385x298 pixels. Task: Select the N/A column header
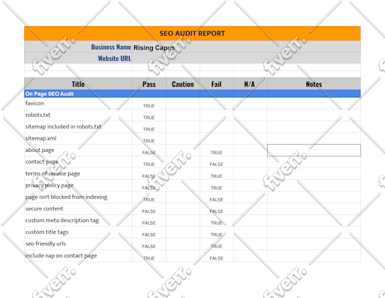click(250, 84)
